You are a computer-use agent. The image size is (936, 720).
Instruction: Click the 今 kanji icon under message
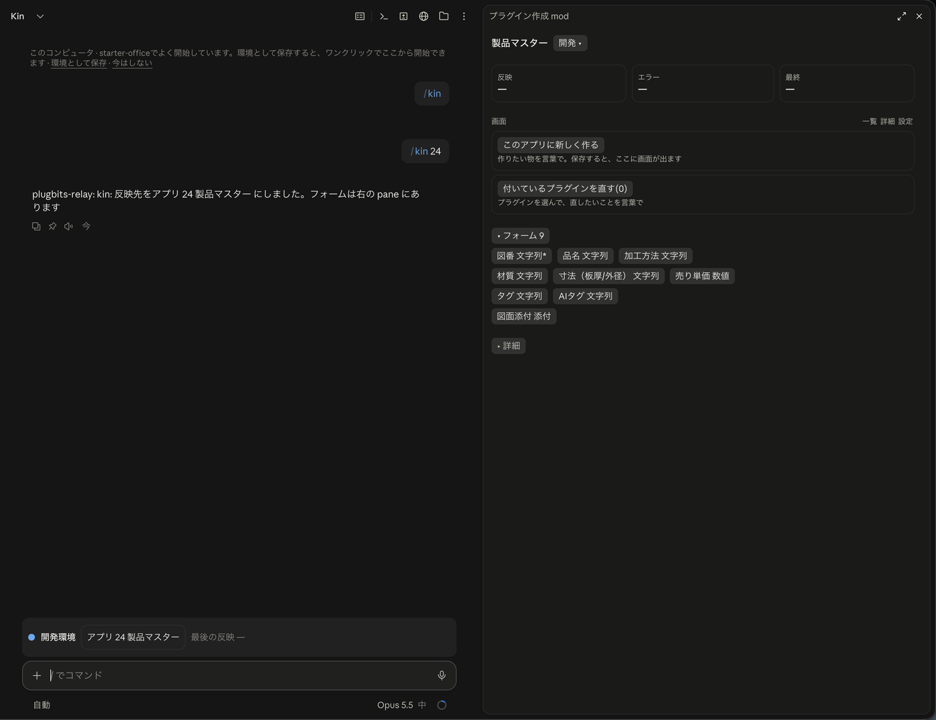coord(86,226)
